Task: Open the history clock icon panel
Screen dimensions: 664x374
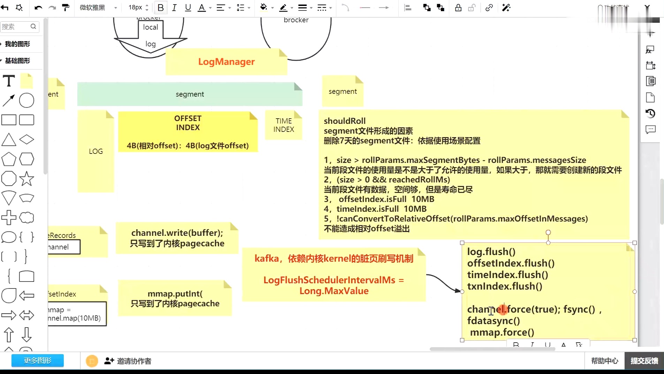Action: 650,113
